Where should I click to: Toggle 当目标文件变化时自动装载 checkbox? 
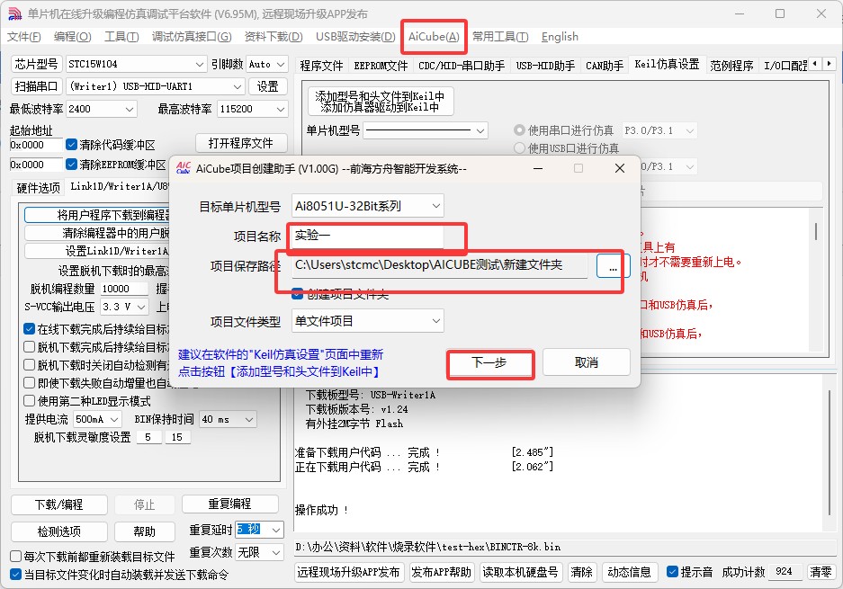[16, 575]
